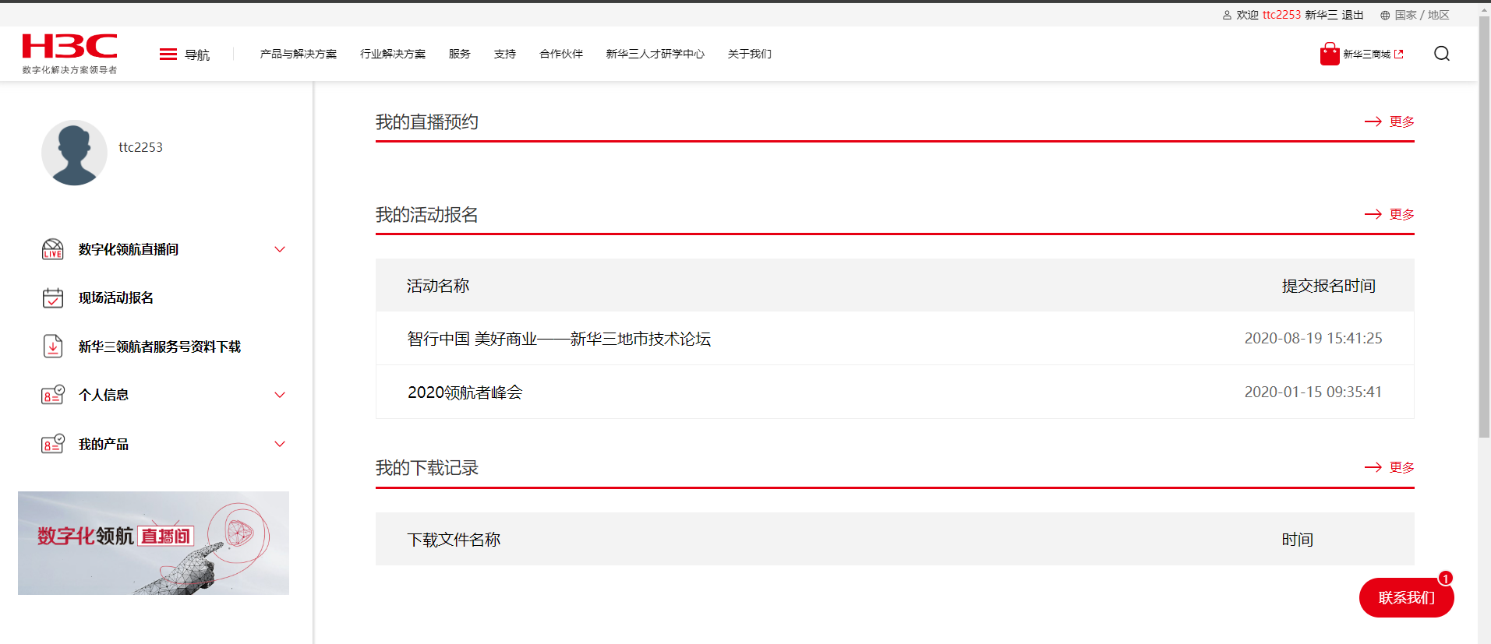Open the 服务 menu
The width and height of the screenshot is (1491, 644).
point(460,54)
